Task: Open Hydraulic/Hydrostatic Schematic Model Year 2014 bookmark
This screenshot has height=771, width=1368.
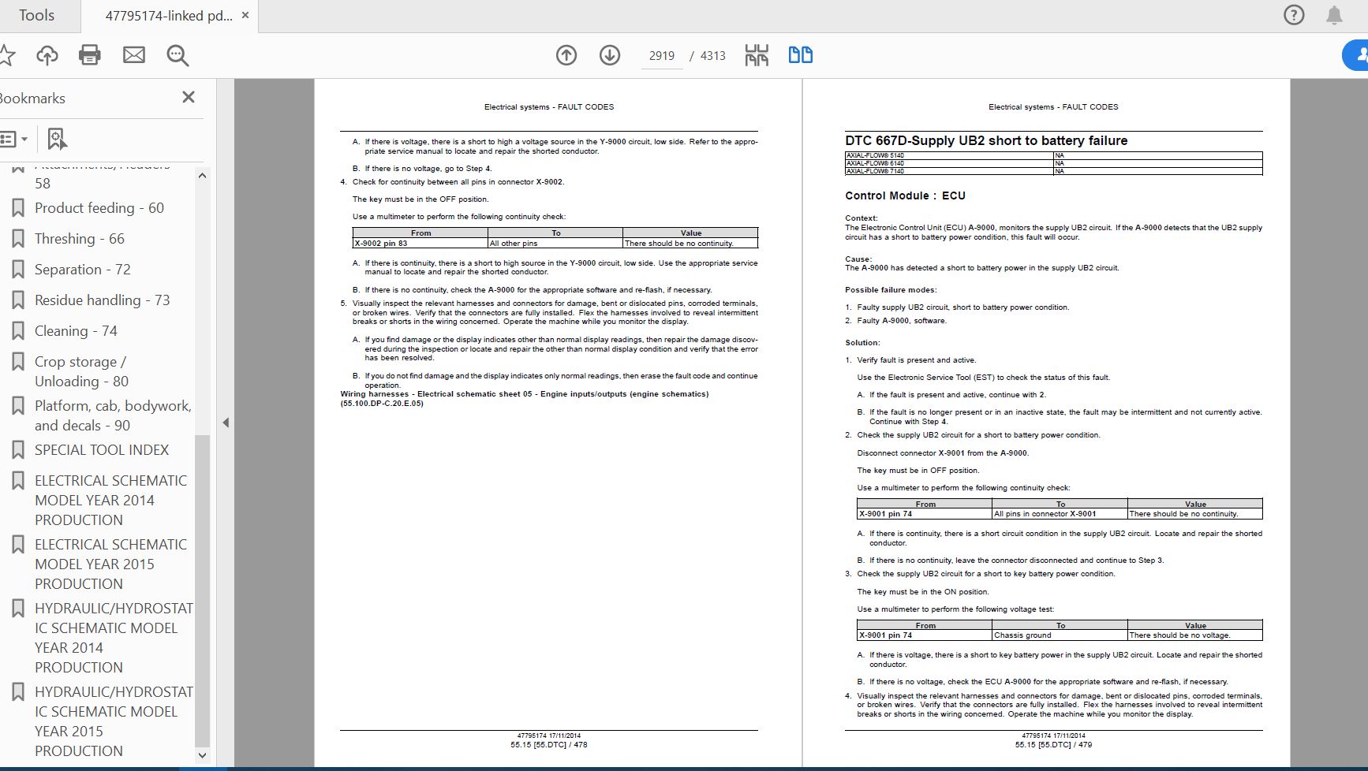Action: pos(114,638)
